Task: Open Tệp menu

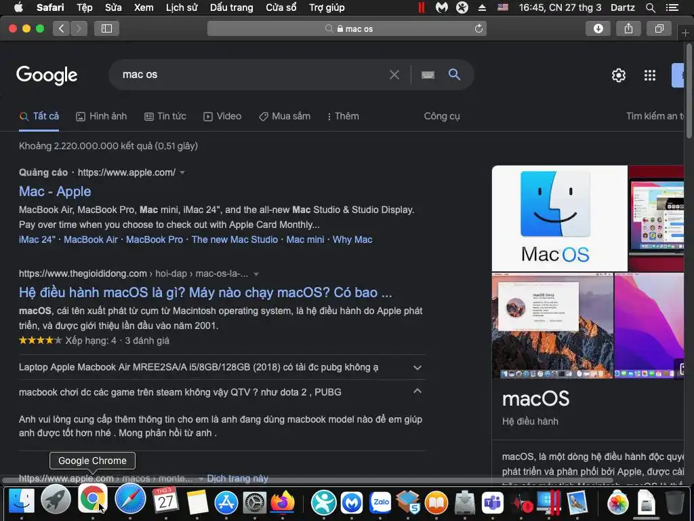Action: click(84, 7)
